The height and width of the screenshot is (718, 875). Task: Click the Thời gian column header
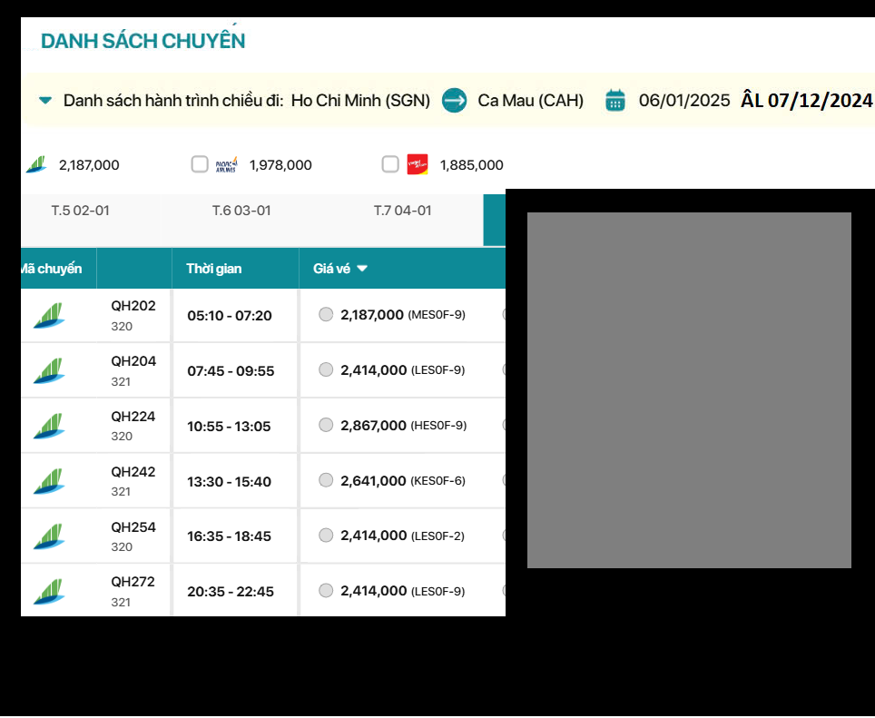coord(214,269)
